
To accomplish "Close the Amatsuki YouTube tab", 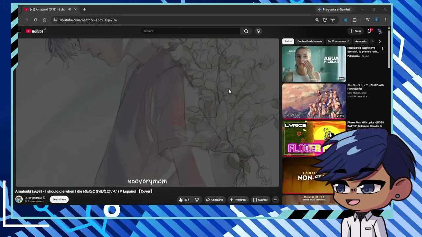I will 75,10.
